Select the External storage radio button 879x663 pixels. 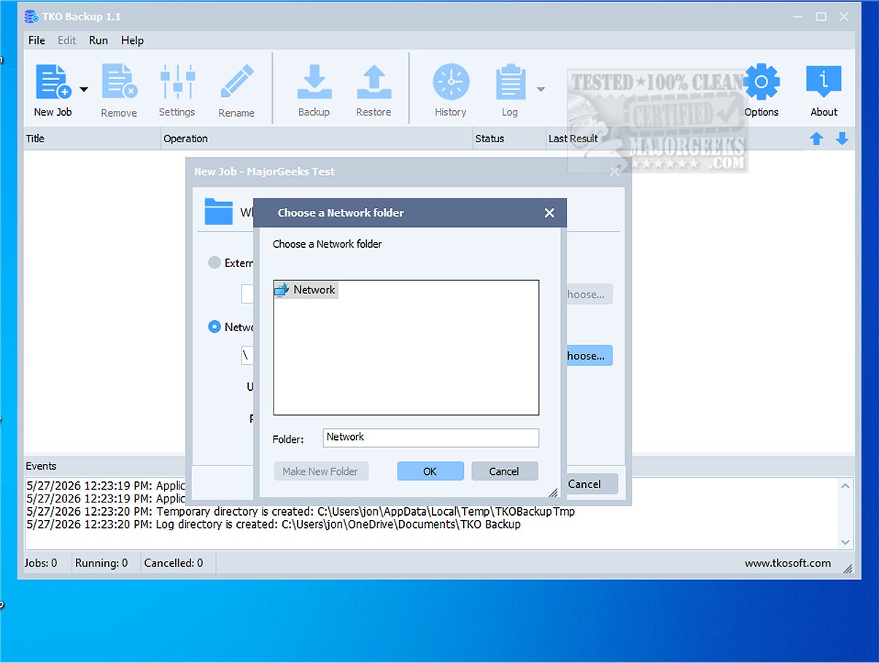(x=214, y=263)
